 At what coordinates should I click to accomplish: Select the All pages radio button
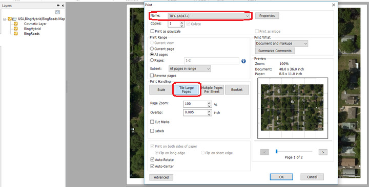coord(152,55)
